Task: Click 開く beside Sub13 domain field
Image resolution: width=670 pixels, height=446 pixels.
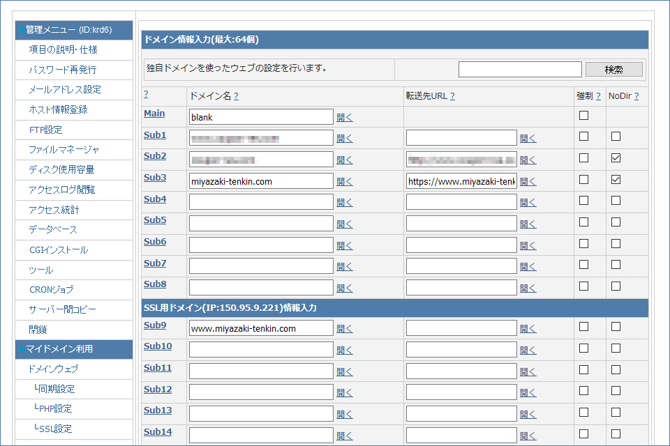Action: (344, 414)
